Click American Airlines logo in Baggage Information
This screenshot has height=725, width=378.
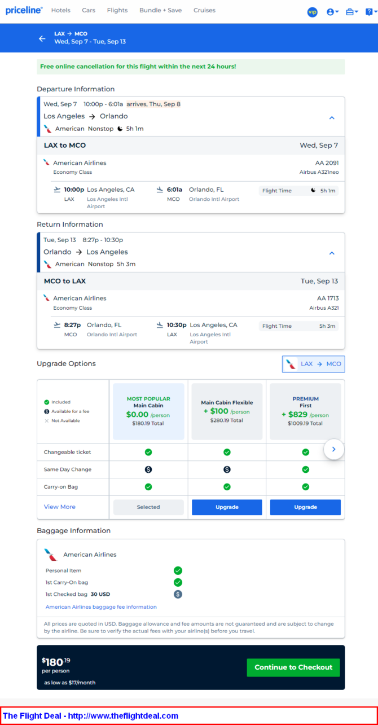pos(51,555)
